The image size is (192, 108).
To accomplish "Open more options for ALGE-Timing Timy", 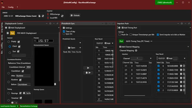I will click(151, 41).
